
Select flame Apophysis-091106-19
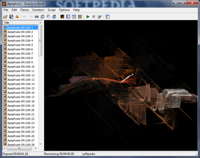(x=20, y=106)
